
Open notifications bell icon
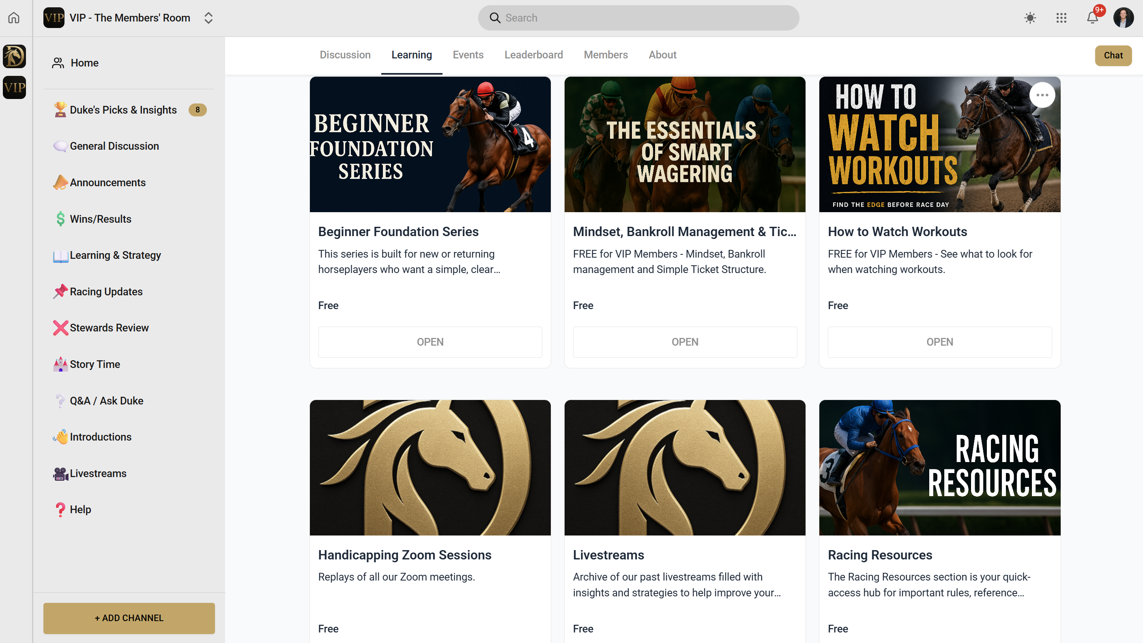point(1092,18)
